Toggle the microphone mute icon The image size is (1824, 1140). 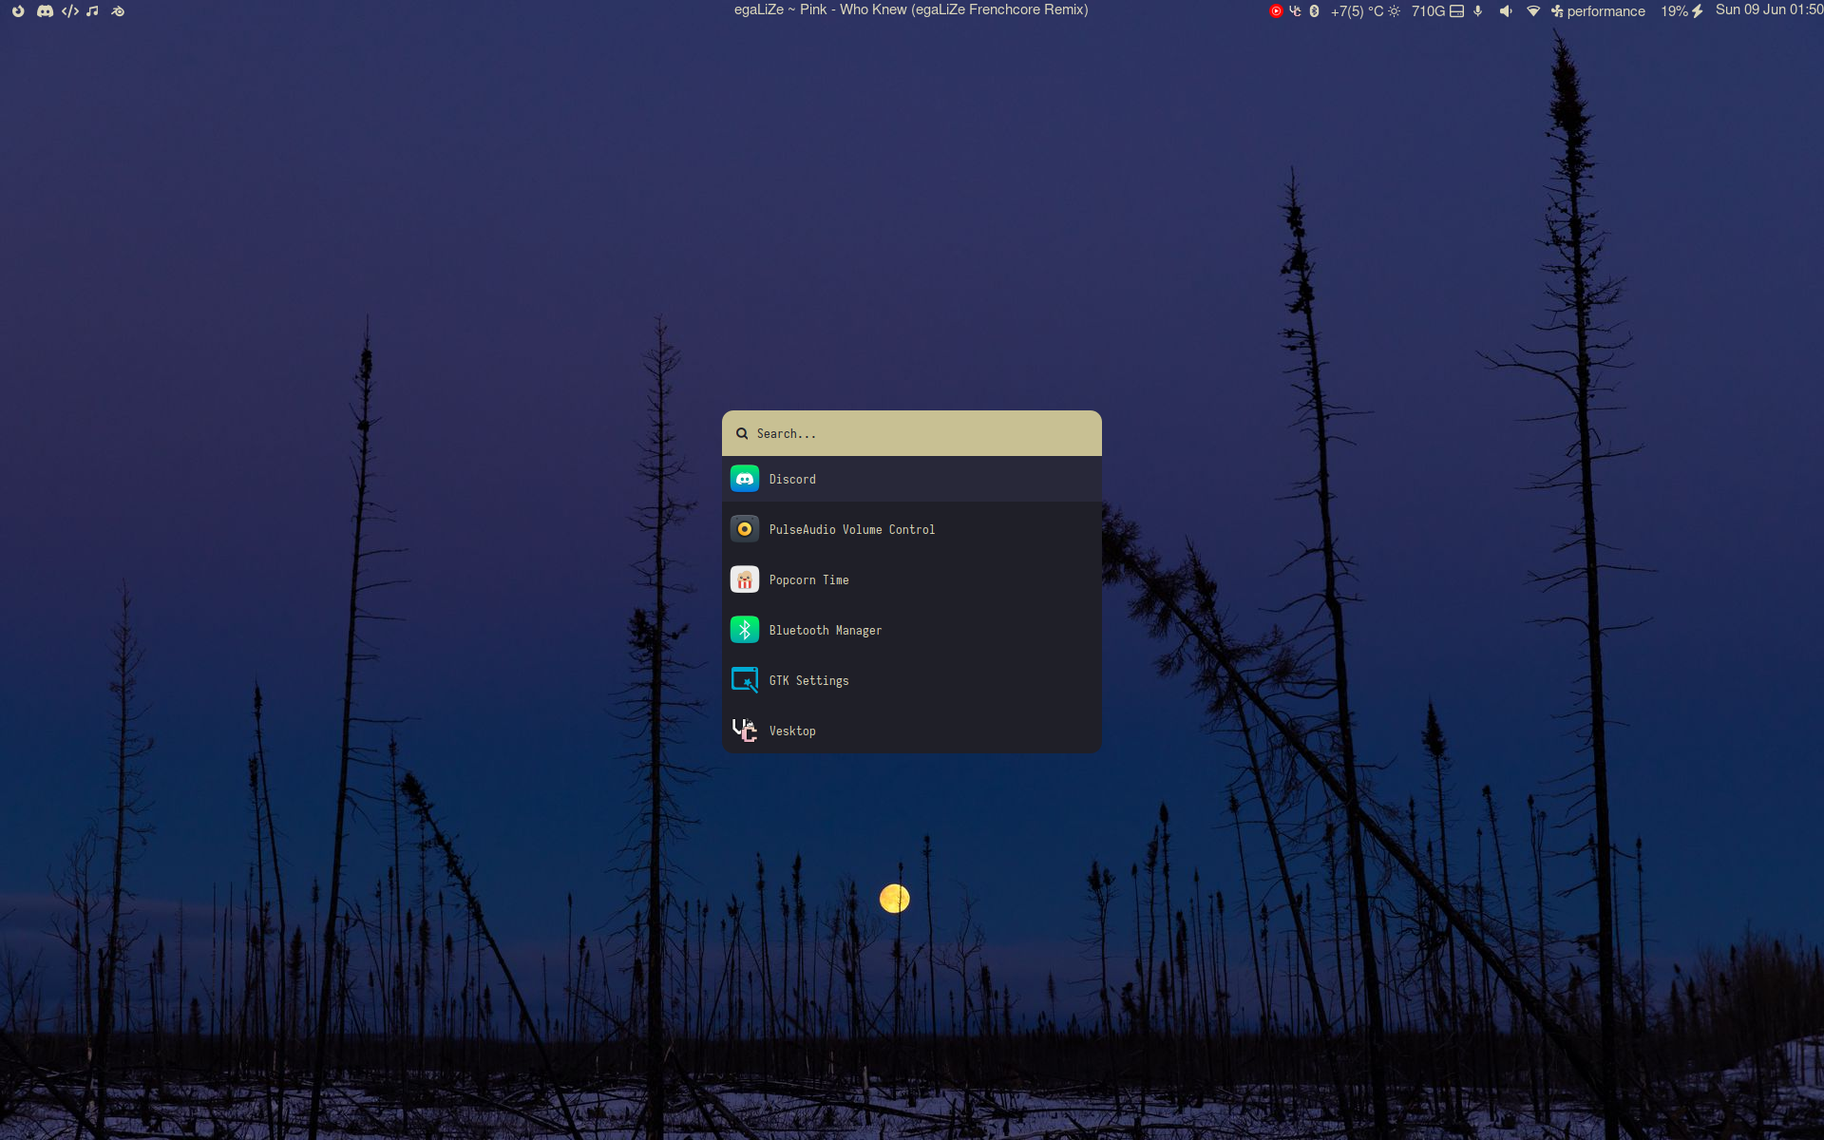pyautogui.click(x=1478, y=11)
